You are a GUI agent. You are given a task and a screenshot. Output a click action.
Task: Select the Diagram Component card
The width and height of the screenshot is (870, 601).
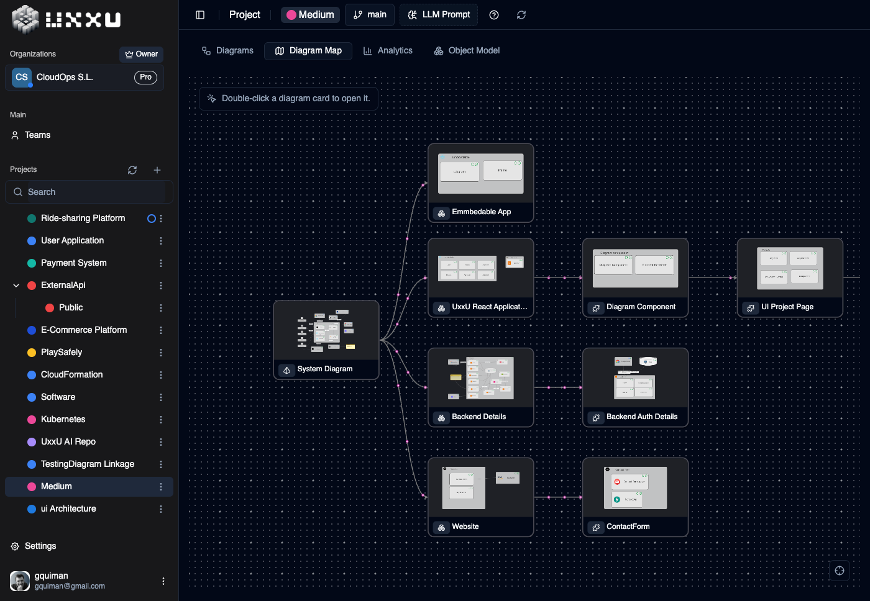(635, 278)
